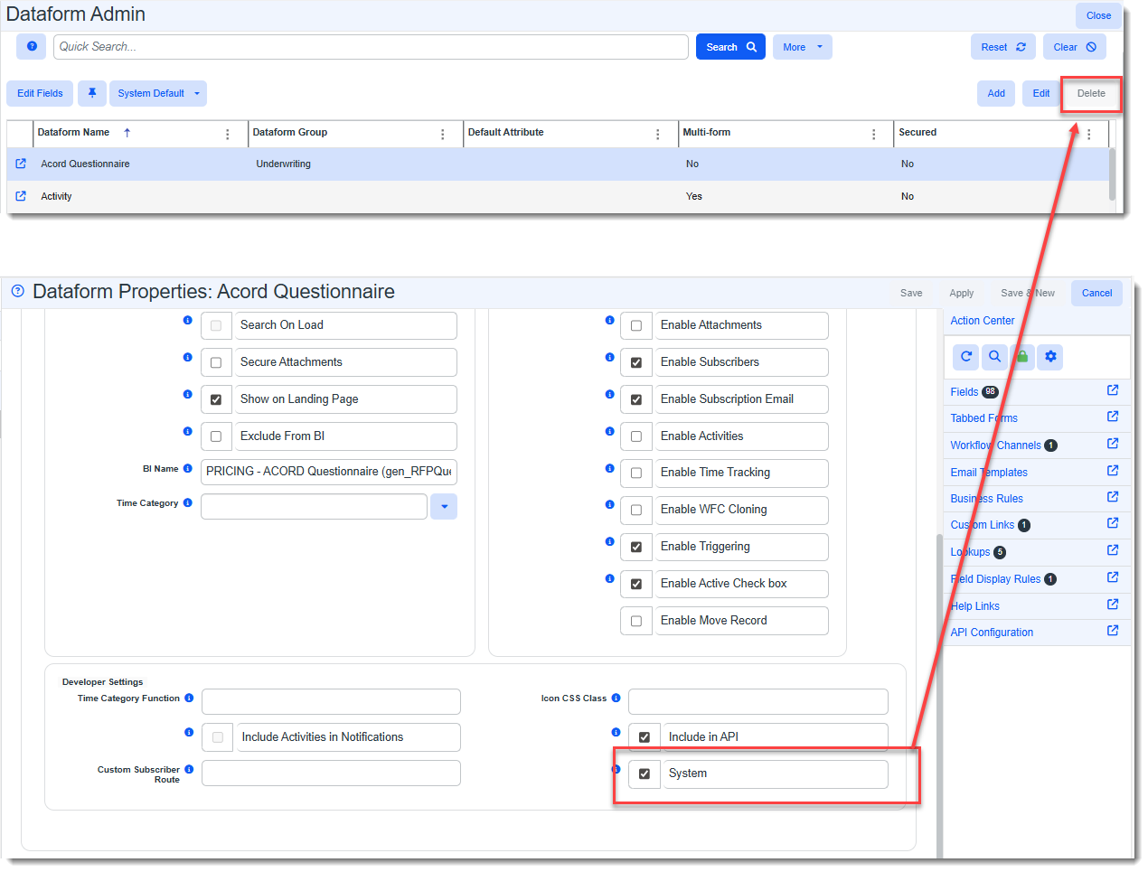Click the refresh icon in Action Center
Viewport: 1148px width, 872px height.
click(x=966, y=357)
